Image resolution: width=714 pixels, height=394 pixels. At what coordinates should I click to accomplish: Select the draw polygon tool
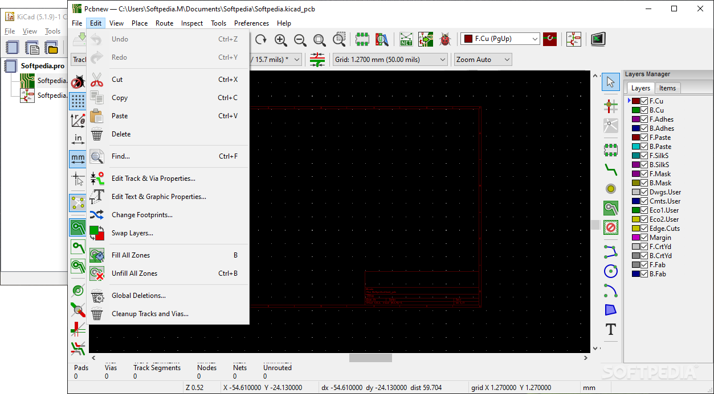(611, 310)
